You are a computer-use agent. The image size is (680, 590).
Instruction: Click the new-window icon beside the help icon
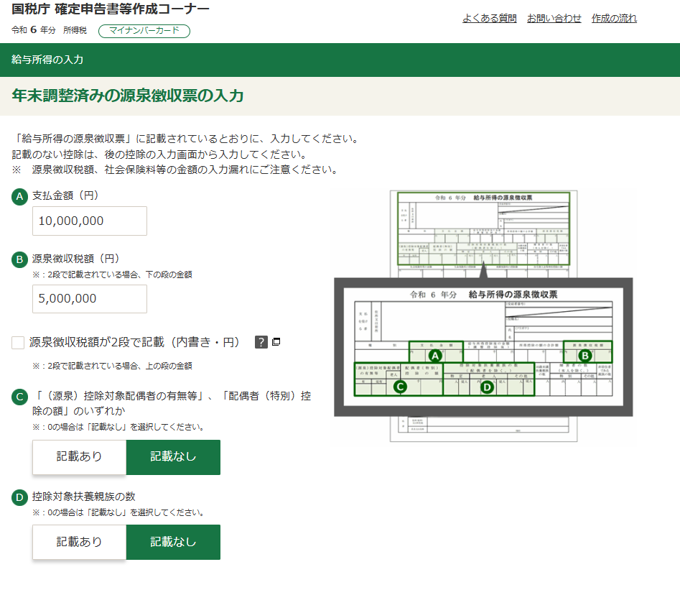point(276,342)
